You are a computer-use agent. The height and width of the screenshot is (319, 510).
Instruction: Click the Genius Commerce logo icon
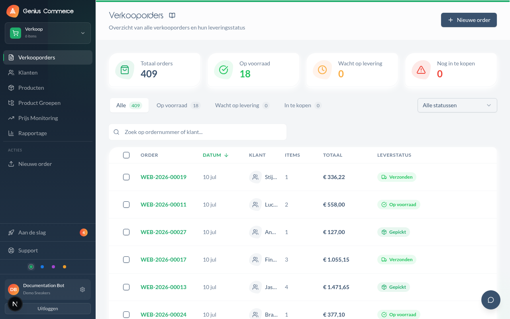point(13,11)
